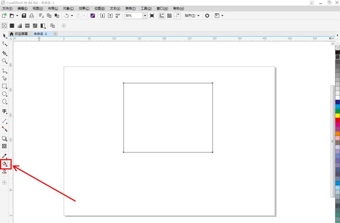Select Vector Pattern Fill option
This screenshot has height=223, width=340.
pos(27,26)
